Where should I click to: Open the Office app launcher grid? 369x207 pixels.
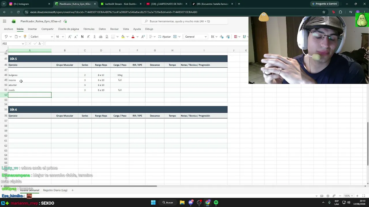(5, 21)
